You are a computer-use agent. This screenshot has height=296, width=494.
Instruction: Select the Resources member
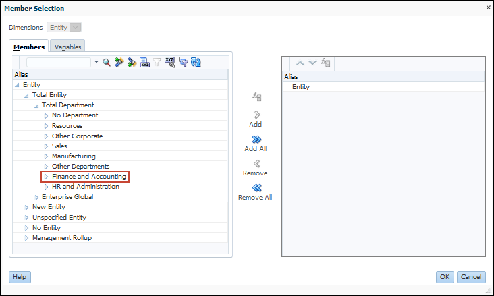pos(67,125)
